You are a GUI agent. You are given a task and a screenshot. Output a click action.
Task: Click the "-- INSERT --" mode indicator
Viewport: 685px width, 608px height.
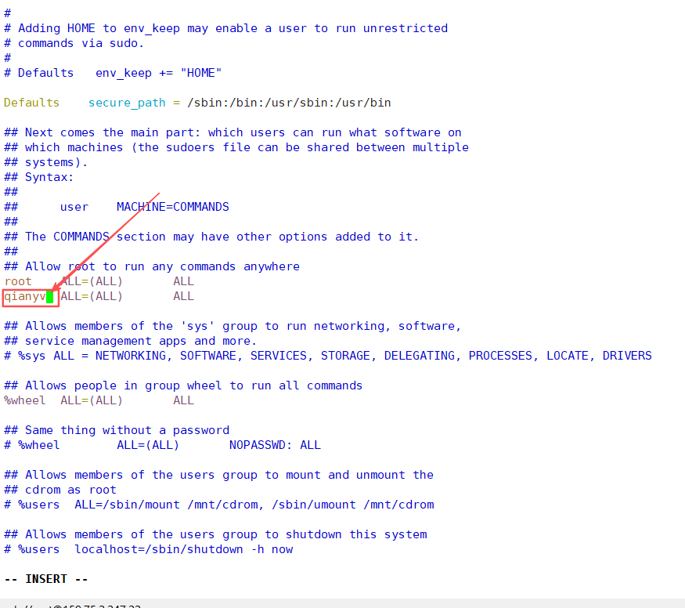[46, 579]
